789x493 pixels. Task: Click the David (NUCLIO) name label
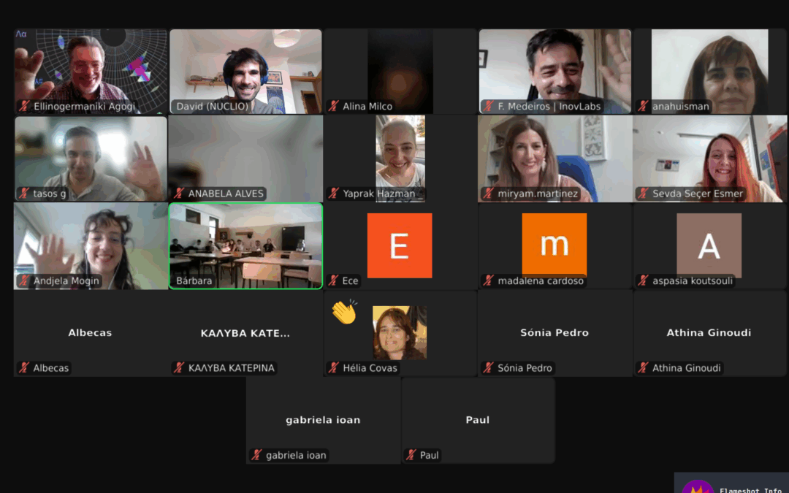click(213, 106)
